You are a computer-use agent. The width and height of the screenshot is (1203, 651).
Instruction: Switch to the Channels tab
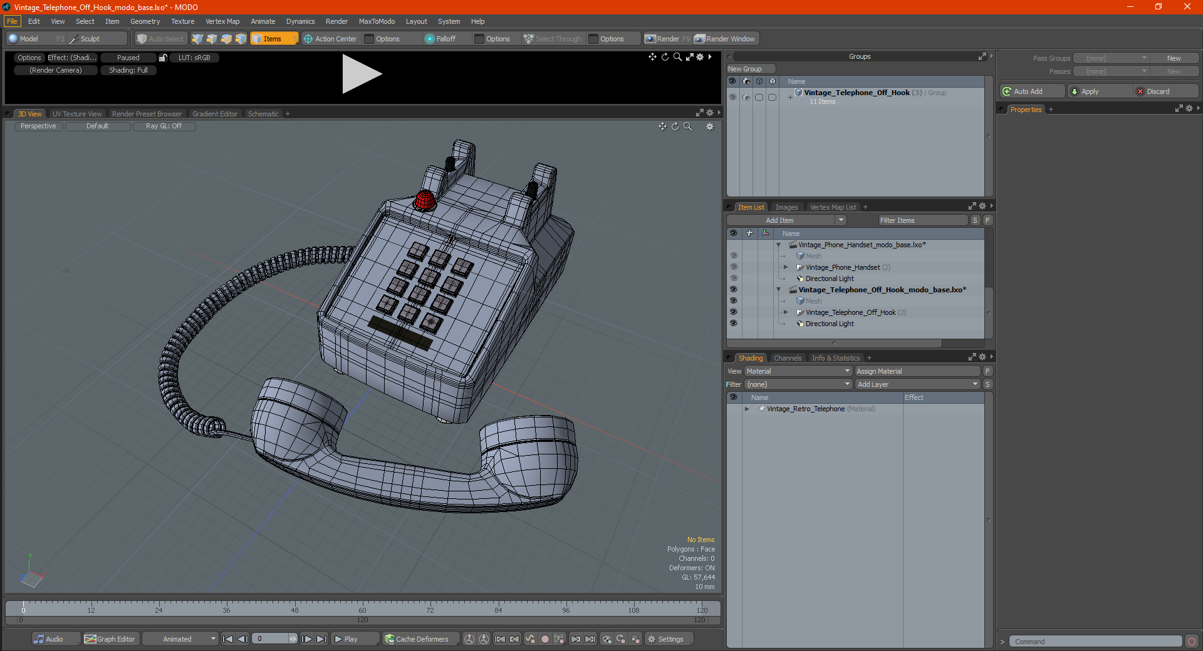tap(788, 358)
